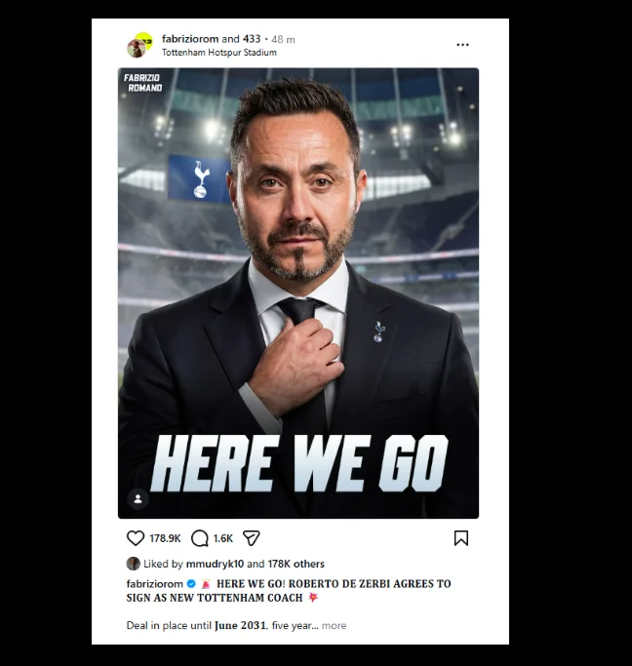Click the verified badge next to fabriziorom
Viewport: 632px width, 666px height.
point(192,584)
